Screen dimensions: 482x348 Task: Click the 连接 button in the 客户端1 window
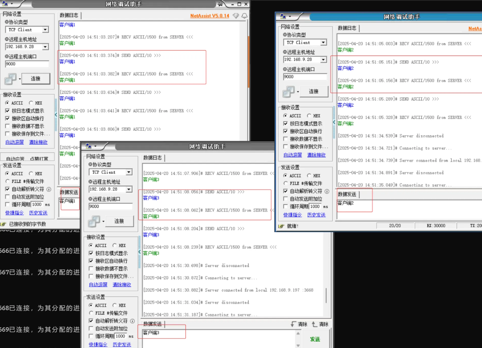click(x=36, y=79)
